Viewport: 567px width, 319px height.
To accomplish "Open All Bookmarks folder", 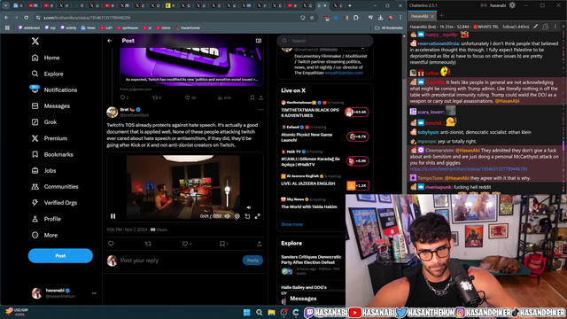I will tap(388, 27).
